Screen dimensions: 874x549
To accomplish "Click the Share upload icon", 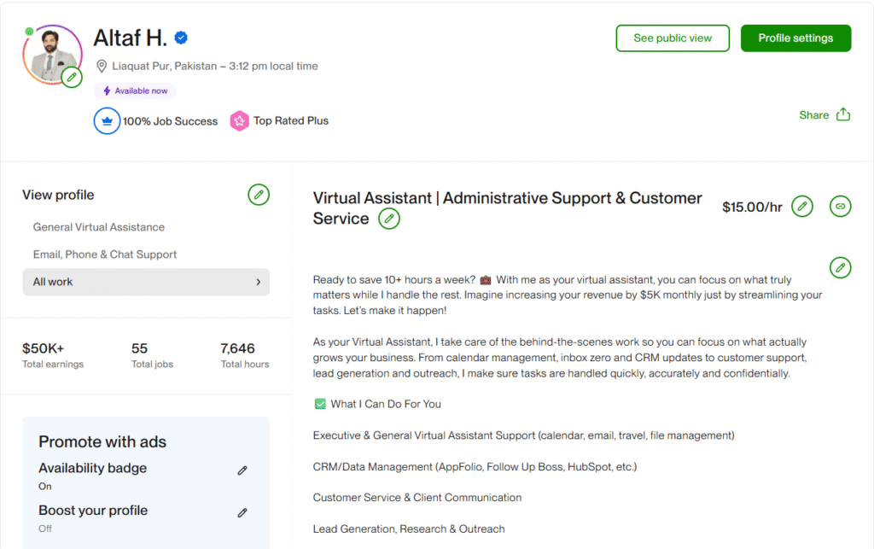I will 843,115.
